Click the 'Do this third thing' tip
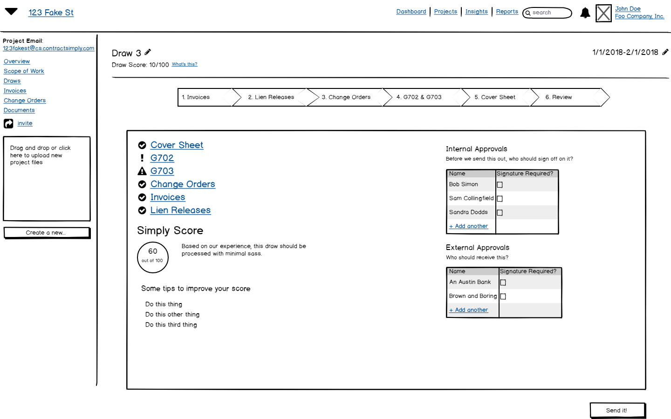This screenshot has height=419, width=671. tap(171, 325)
